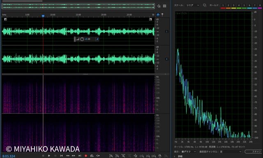Click the Stop button in transport
263x158 pixels.
43,156
